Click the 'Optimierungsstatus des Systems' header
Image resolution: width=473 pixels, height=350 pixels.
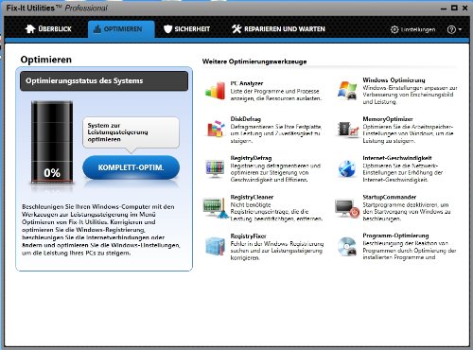pos(104,81)
